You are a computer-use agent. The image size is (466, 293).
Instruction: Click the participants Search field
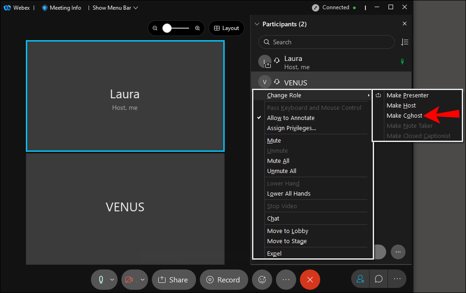[326, 42]
